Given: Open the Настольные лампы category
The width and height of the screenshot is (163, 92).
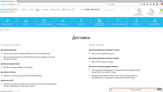Looking at the screenshot, I should pyautogui.click(x=44, y=22).
